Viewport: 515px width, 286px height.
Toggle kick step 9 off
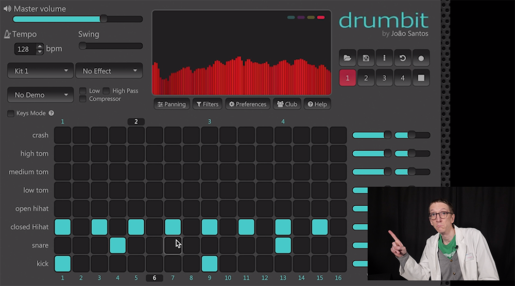tap(210, 264)
